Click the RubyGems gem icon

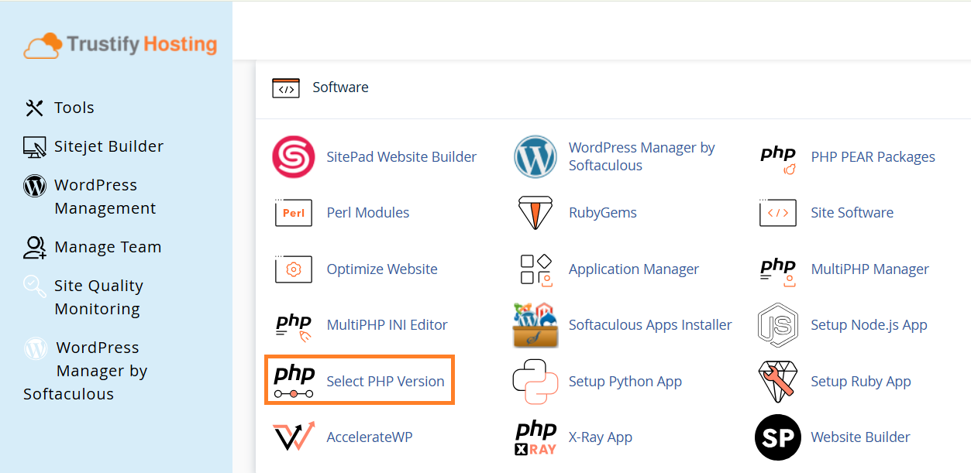point(535,213)
